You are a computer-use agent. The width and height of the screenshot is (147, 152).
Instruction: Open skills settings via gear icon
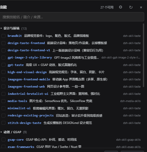121,7
